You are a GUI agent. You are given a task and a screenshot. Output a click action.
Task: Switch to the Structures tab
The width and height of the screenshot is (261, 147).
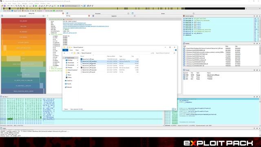click(x=98, y=13)
